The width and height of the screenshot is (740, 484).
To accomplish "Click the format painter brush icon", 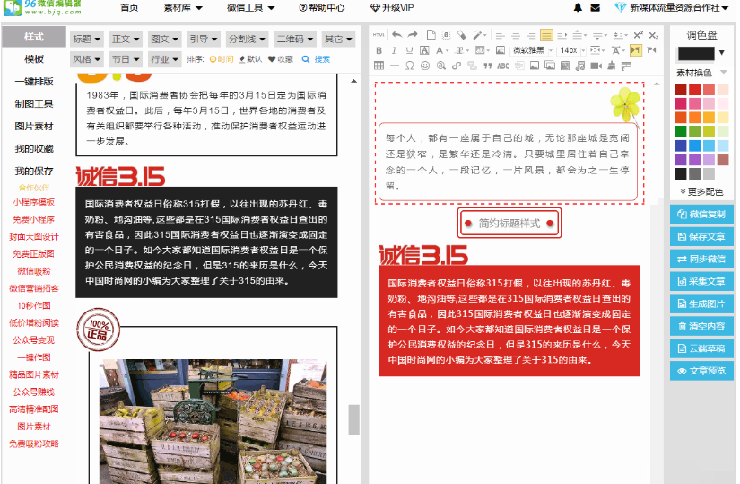I will point(478,35).
